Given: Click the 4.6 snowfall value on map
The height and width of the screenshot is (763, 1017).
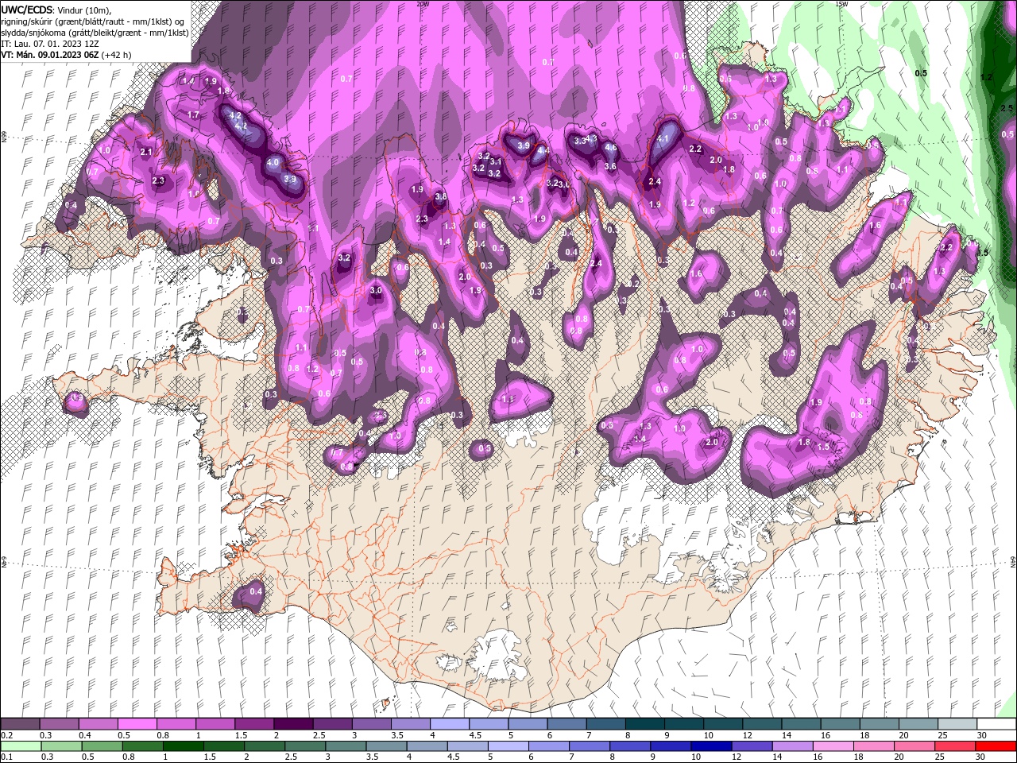Looking at the screenshot, I should [610, 147].
